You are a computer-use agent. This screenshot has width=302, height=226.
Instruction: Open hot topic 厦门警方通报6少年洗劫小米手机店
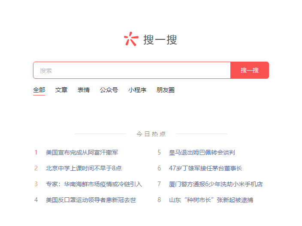[x=216, y=184]
